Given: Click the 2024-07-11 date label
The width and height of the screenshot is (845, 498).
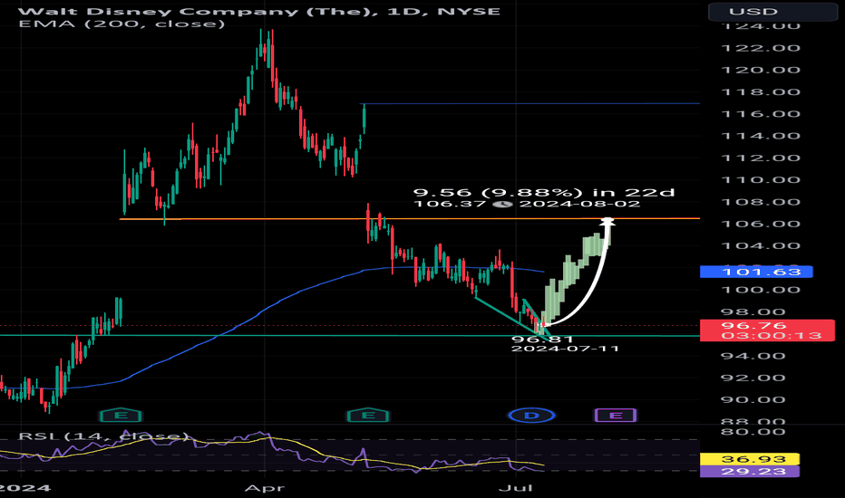Looking at the screenshot, I should [566, 349].
